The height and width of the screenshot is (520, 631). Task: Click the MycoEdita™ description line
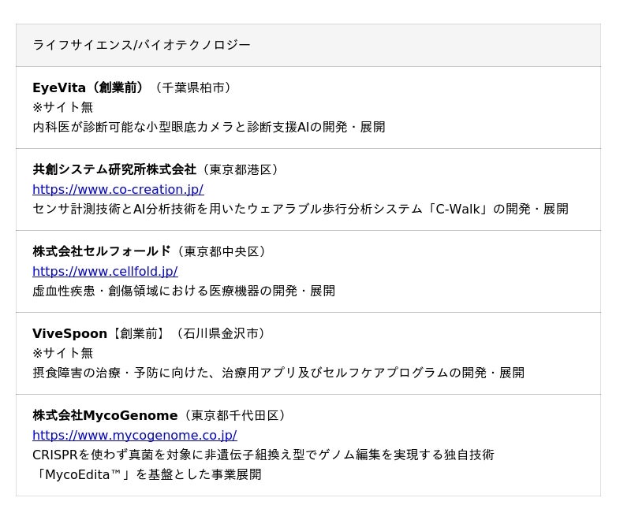click(x=147, y=474)
